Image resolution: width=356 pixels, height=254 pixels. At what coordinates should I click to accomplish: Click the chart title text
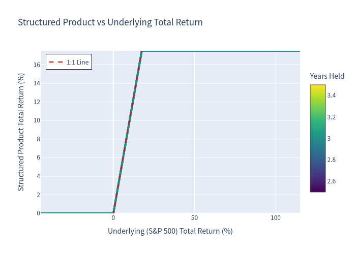click(x=110, y=22)
